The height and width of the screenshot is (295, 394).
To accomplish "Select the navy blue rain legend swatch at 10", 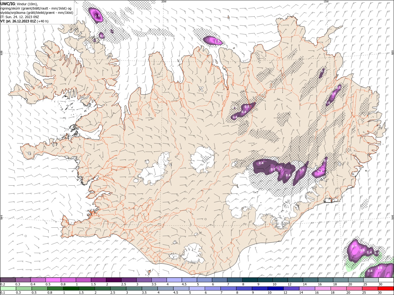I will (275, 289).
